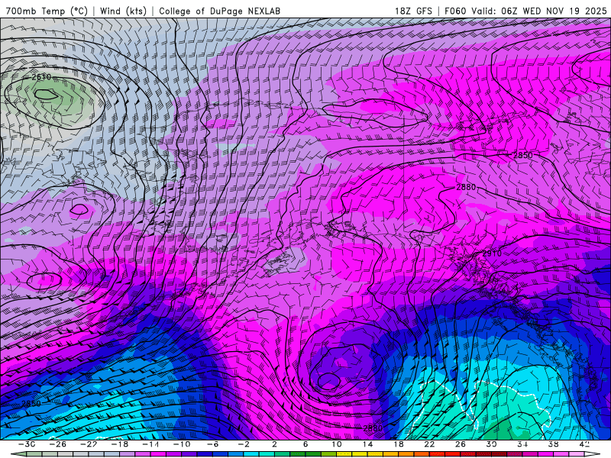The height and width of the screenshot is (458, 611).
Task: Click the orange swatch below the 18 label
Action: coord(406,454)
